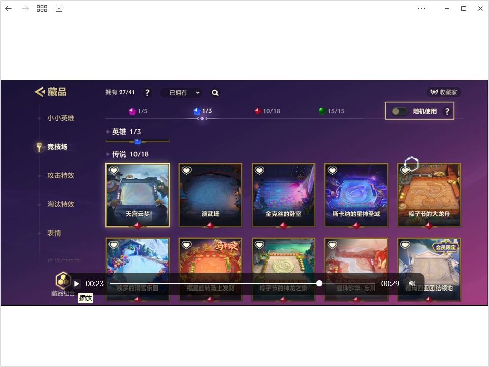Open the magnifier search icon
Screen dimensions: 489x367
point(215,93)
